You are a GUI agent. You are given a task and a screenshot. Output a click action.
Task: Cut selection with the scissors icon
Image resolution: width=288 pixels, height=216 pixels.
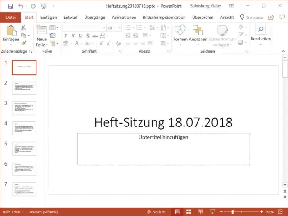(x=23, y=28)
